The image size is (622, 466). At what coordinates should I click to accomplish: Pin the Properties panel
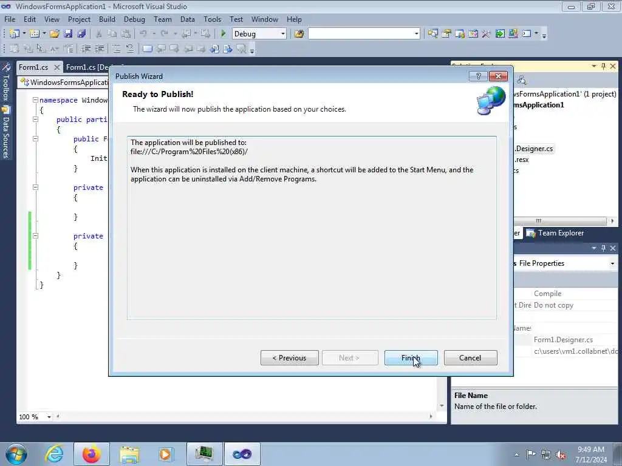tap(603, 248)
